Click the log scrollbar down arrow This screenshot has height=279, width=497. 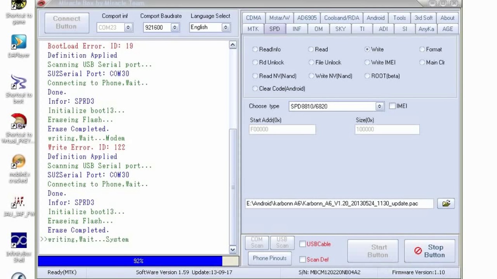233,250
